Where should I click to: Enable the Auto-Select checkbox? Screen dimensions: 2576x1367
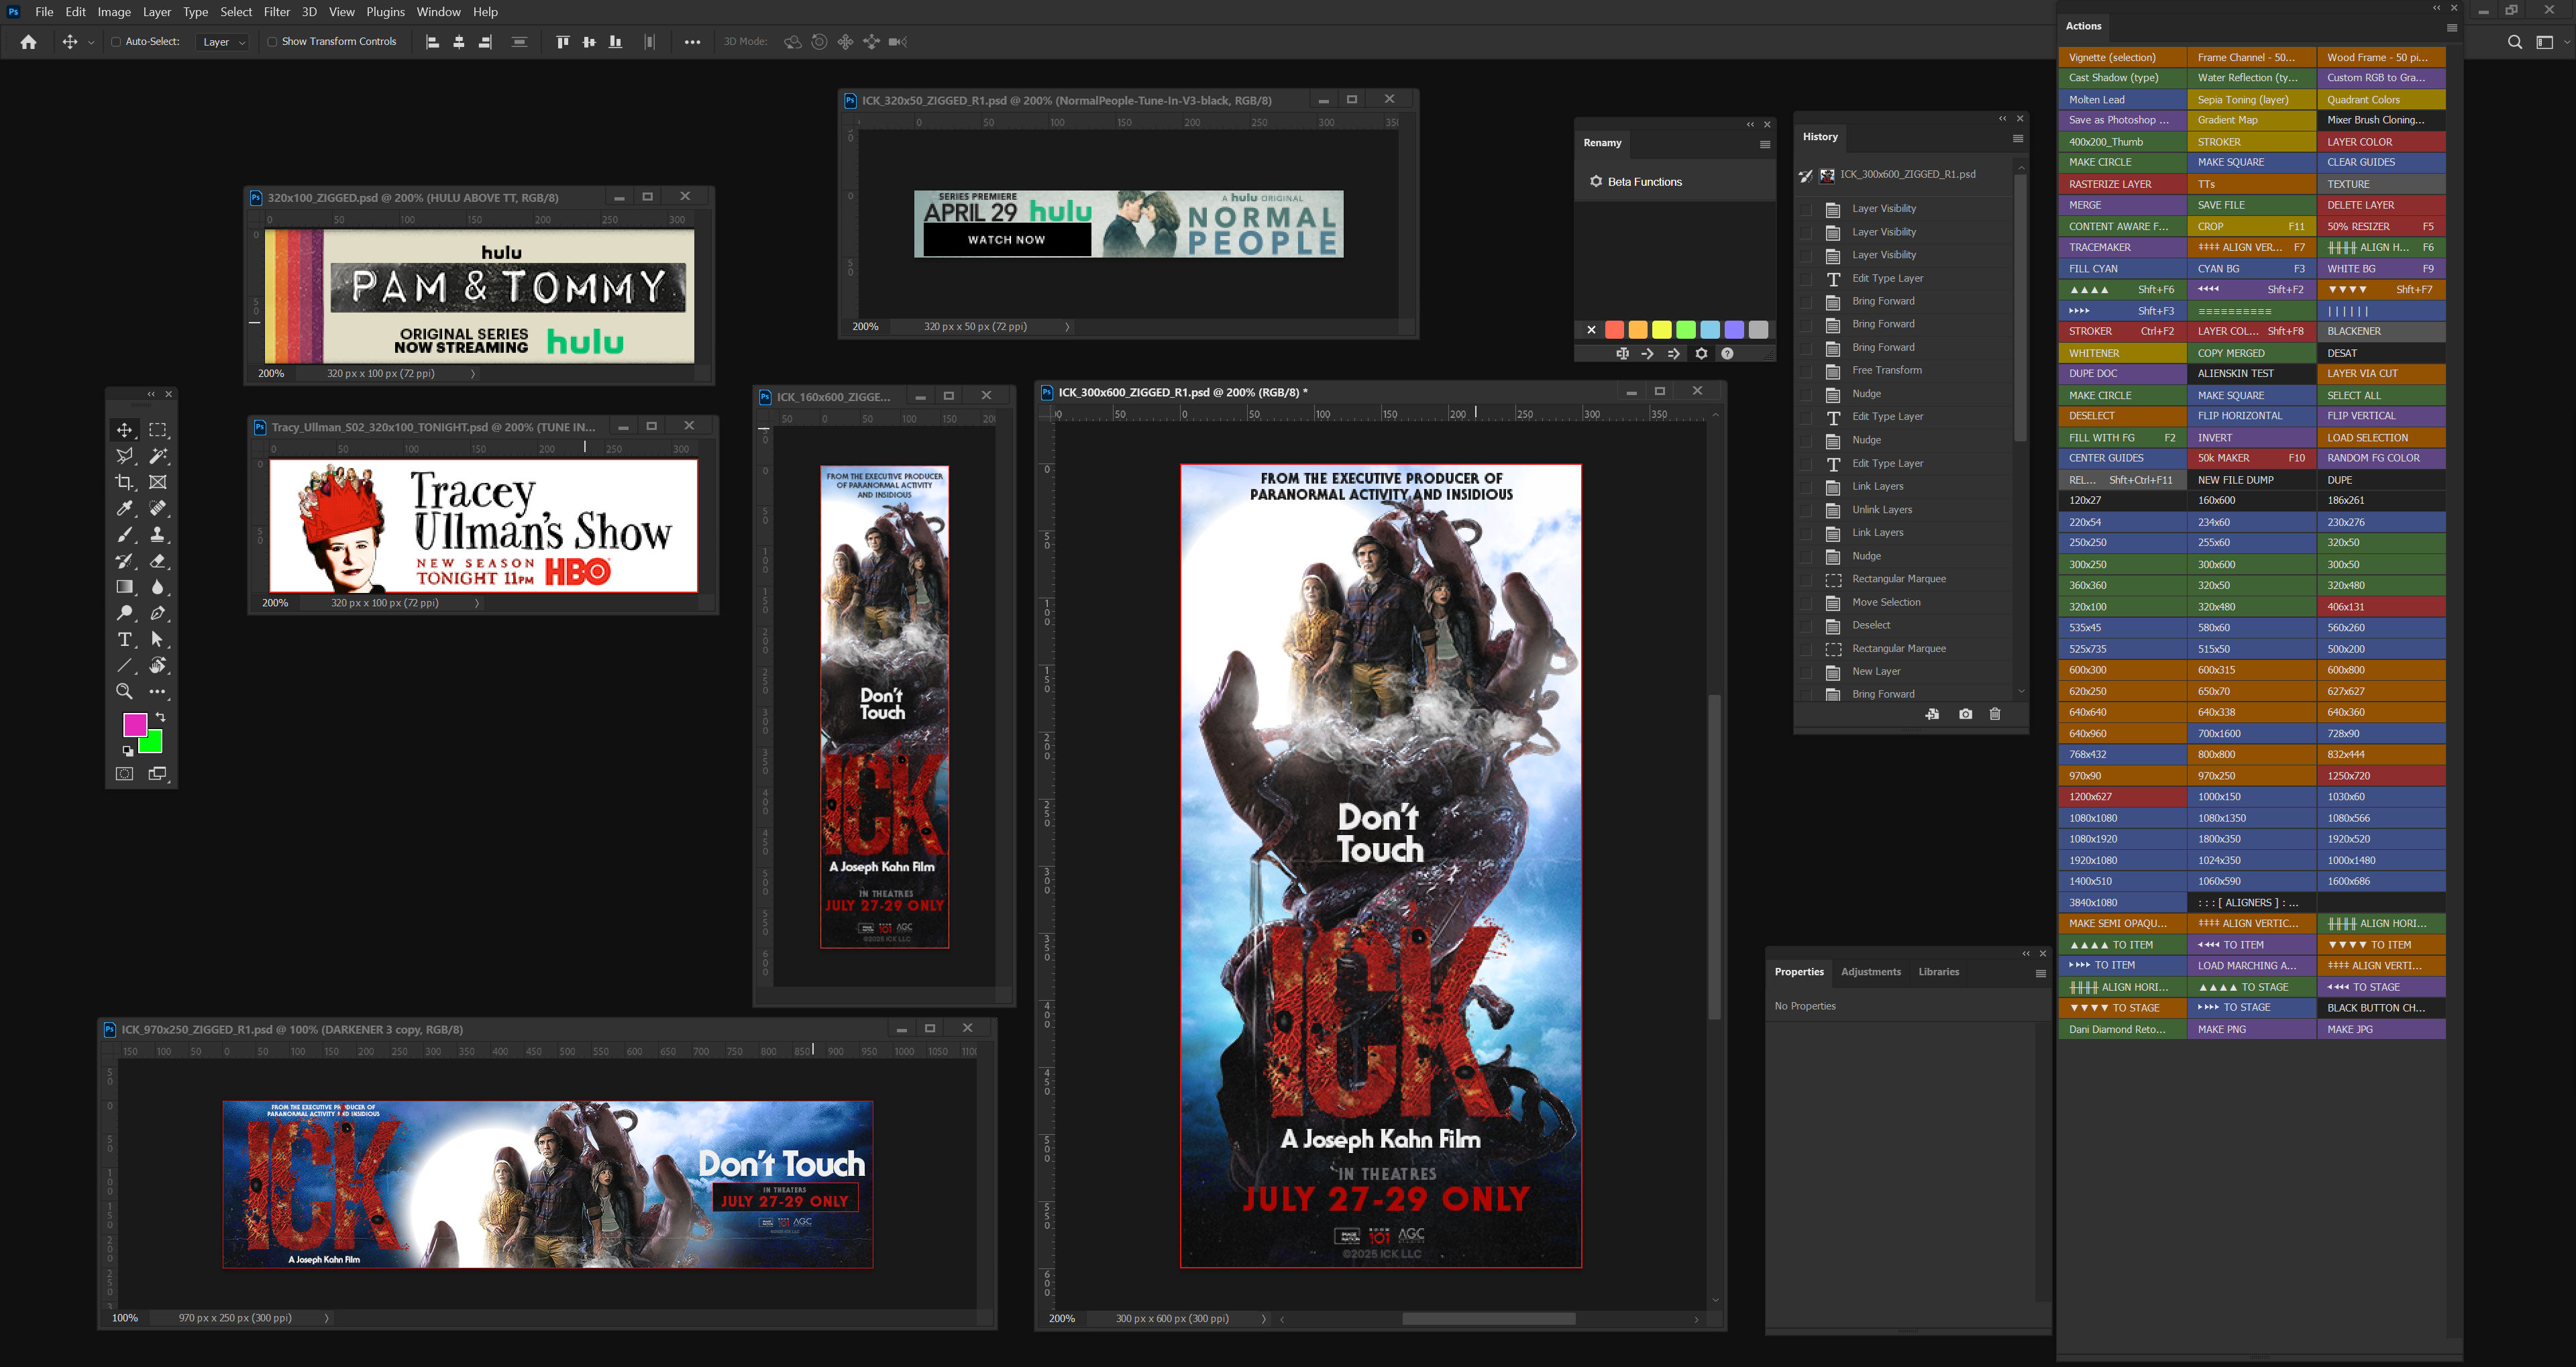point(116,42)
